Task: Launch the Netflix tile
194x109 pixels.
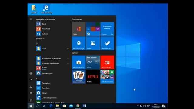Action: [x=93, y=77]
